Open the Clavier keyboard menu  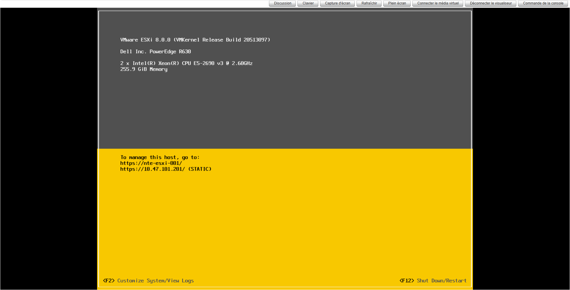308,3
